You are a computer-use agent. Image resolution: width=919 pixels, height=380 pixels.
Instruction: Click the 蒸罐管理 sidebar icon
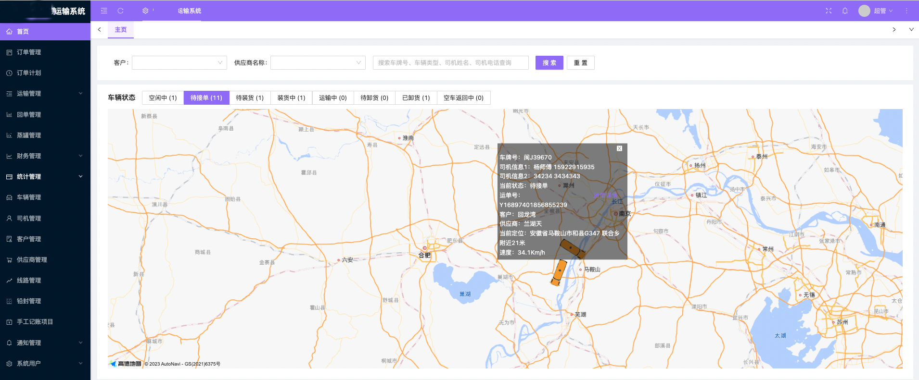pos(9,135)
